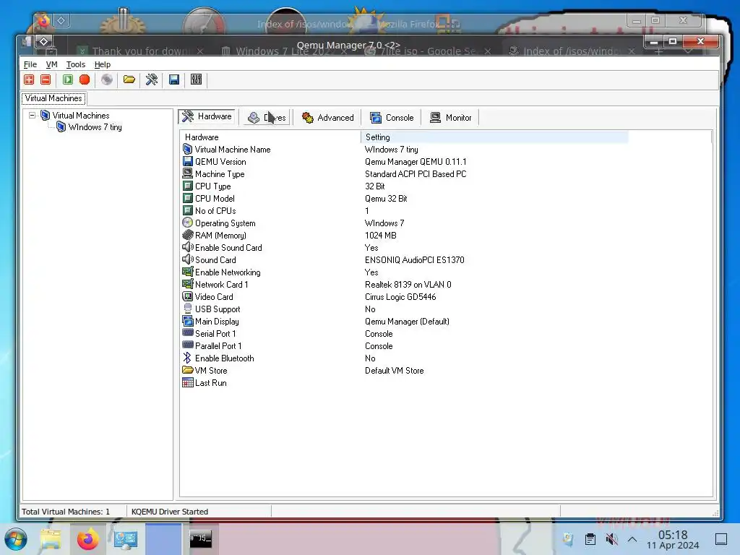Click the No of CPUs chip icon
The image size is (740, 555).
187,210
